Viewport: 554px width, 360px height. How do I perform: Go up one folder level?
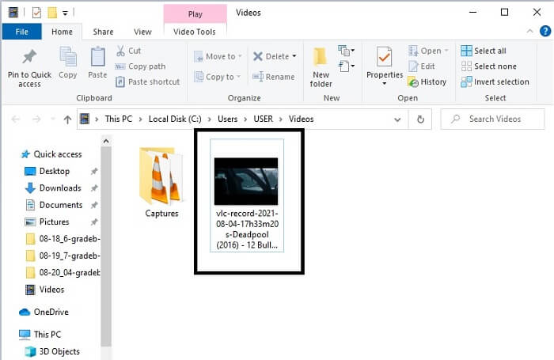[67, 119]
